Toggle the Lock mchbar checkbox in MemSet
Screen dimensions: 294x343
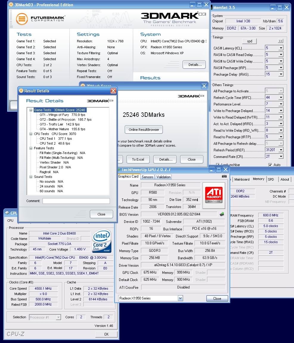[217, 165]
